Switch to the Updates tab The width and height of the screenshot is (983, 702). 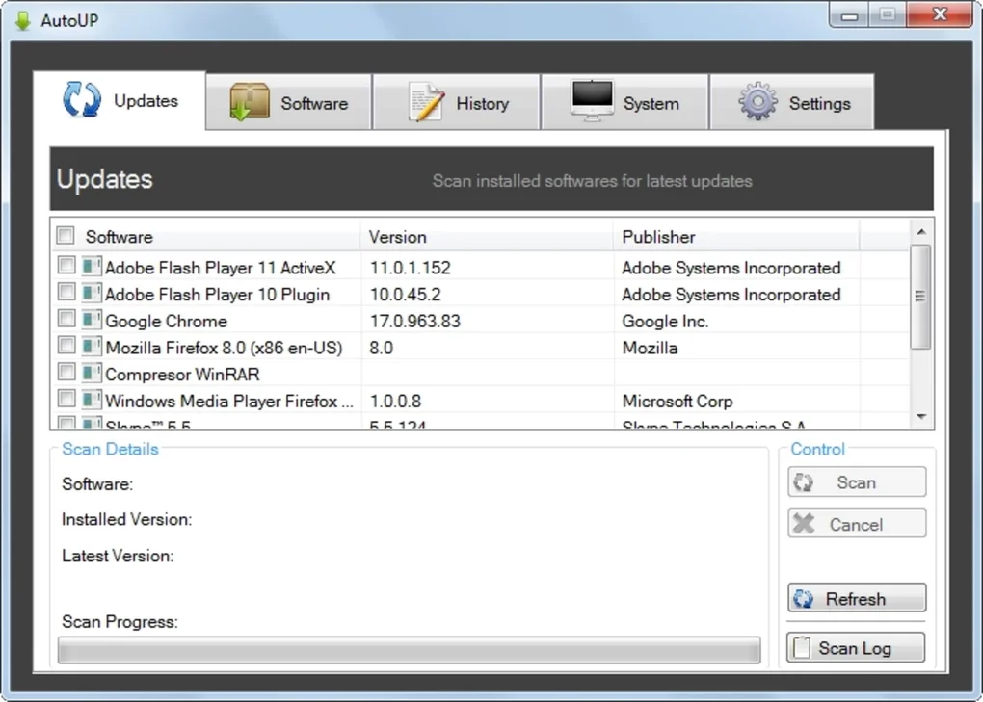[120, 101]
